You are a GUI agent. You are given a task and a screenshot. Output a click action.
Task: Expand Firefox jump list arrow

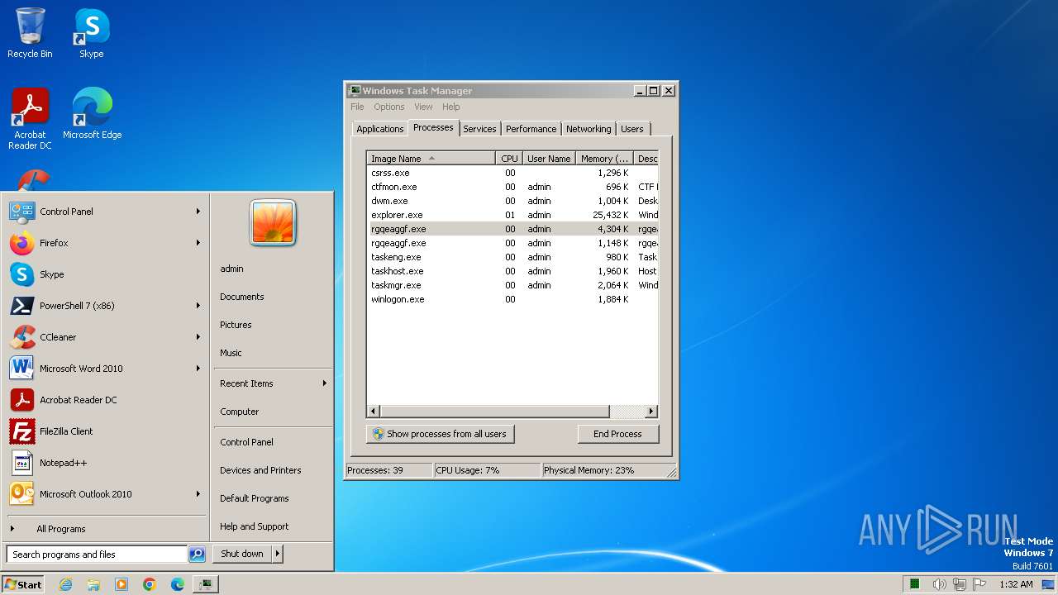click(x=198, y=243)
